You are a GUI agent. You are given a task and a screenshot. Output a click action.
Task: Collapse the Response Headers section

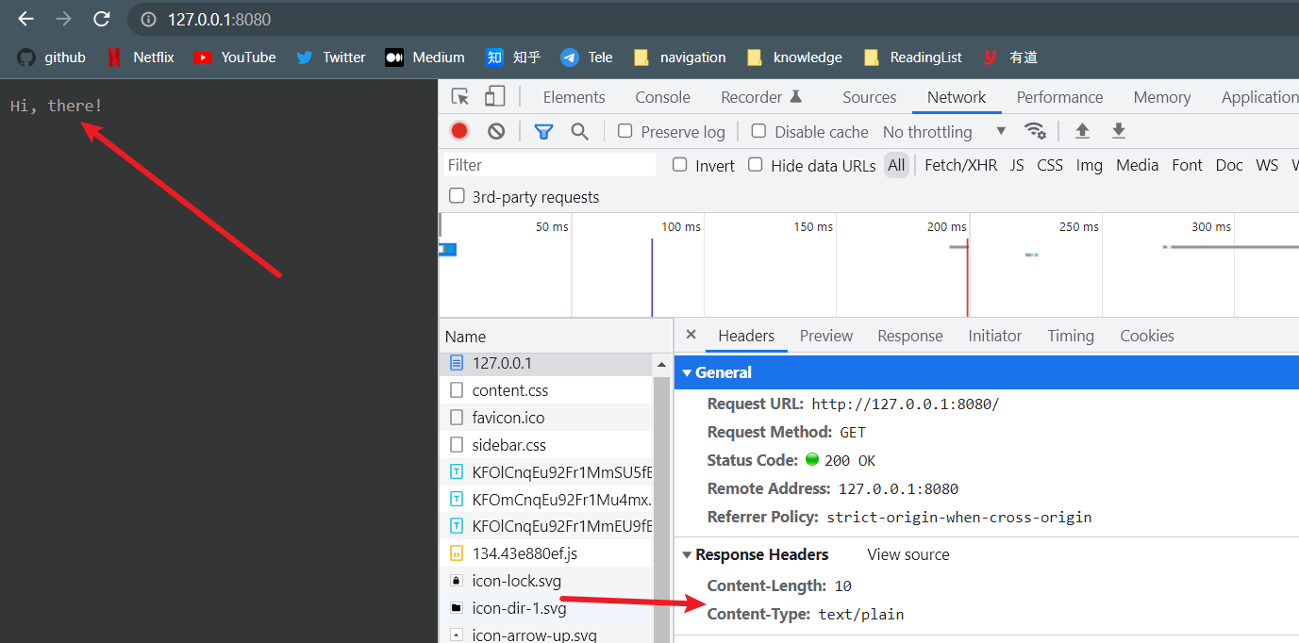[x=687, y=554]
